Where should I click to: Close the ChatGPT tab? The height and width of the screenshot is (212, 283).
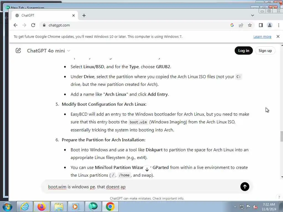(x=74, y=15)
